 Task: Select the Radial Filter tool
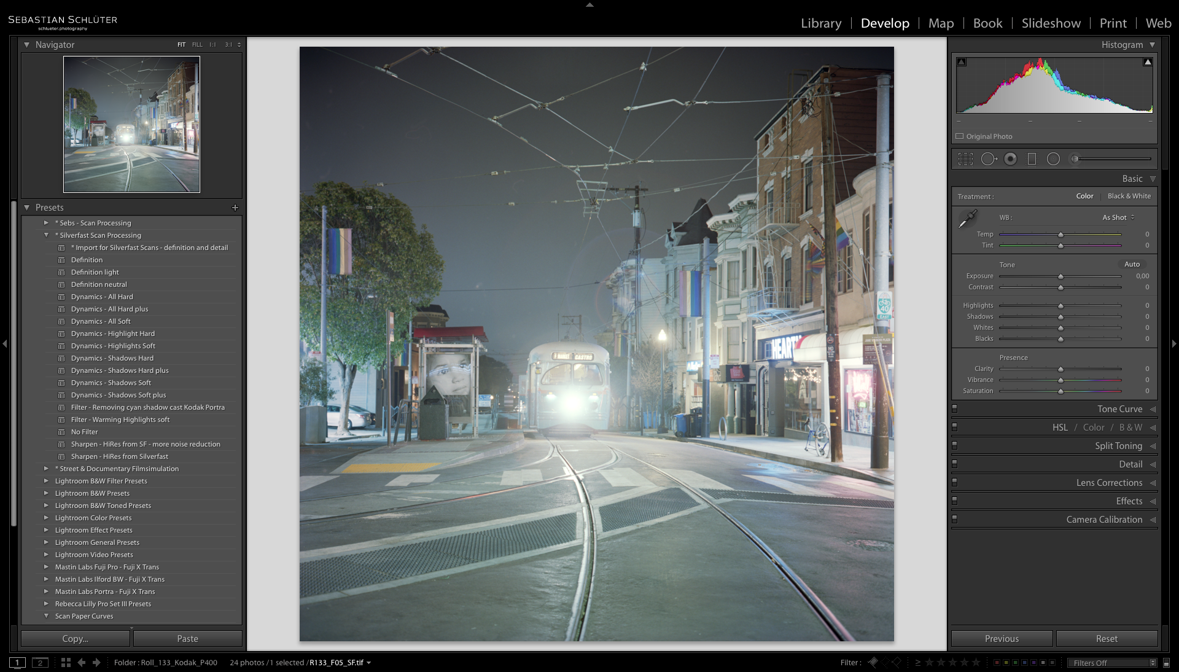point(1053,159)
